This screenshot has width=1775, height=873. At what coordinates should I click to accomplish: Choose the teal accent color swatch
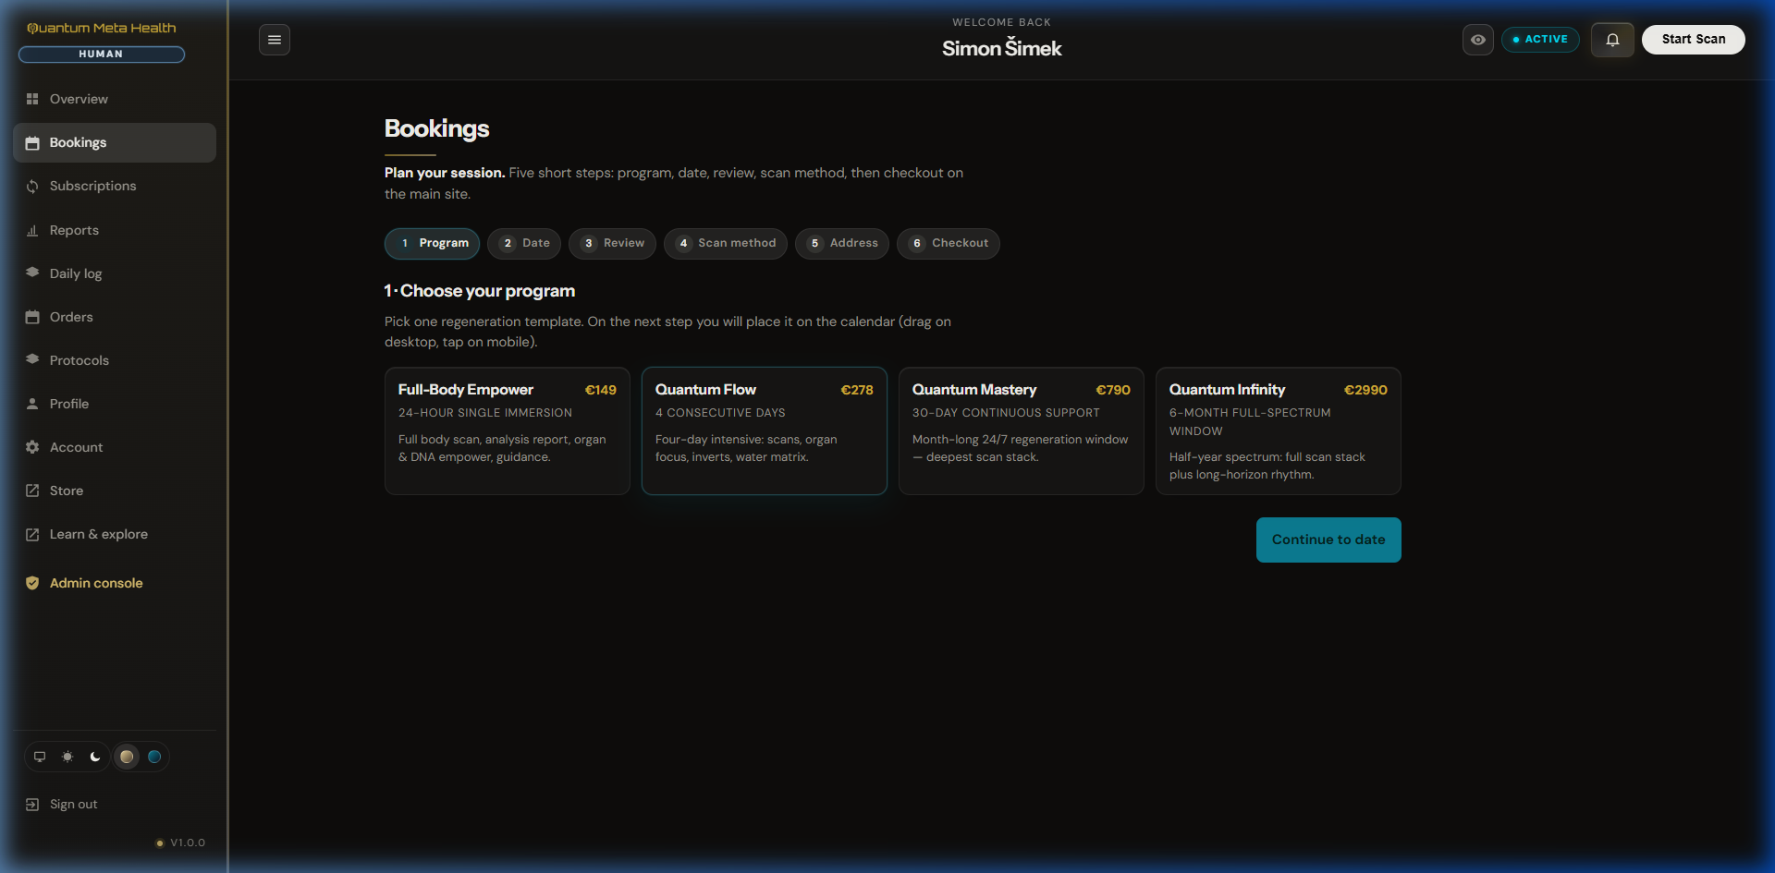(x=154, y=757)
